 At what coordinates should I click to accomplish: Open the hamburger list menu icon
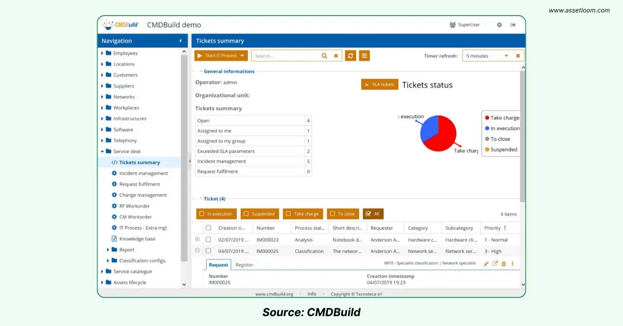point(364,56)
